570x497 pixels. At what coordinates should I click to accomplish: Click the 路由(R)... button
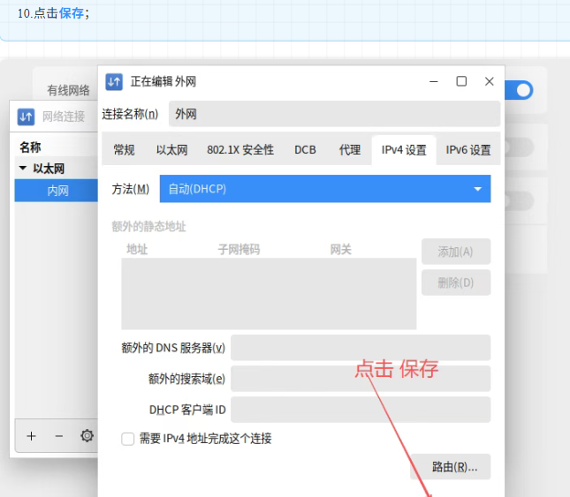click(x=450, y=466)
